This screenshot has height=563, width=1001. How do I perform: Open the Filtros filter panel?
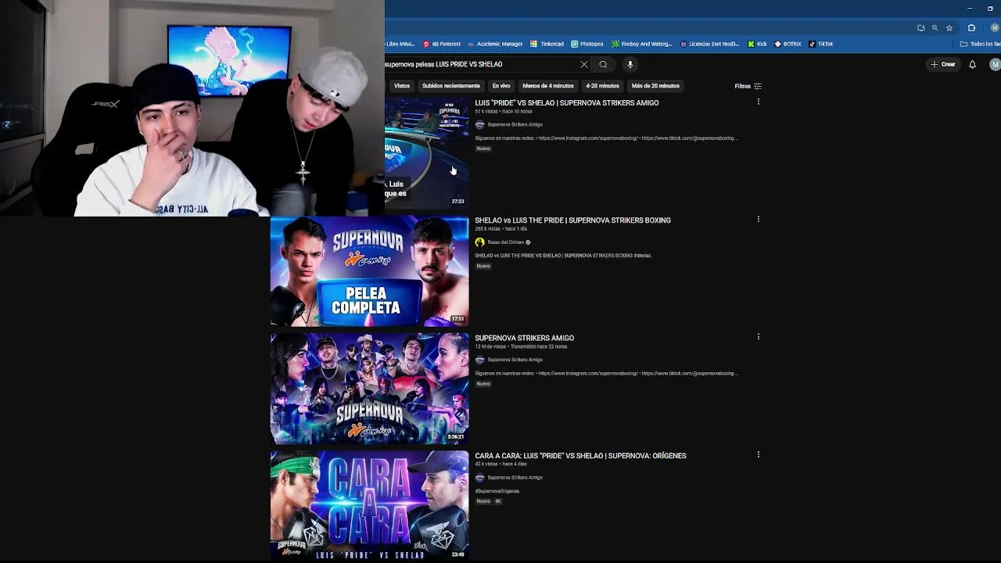tap(748, 86)
